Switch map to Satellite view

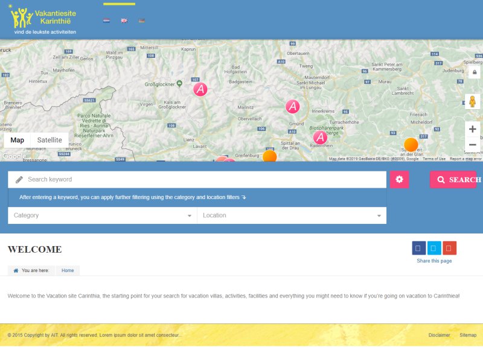[50, 140]
